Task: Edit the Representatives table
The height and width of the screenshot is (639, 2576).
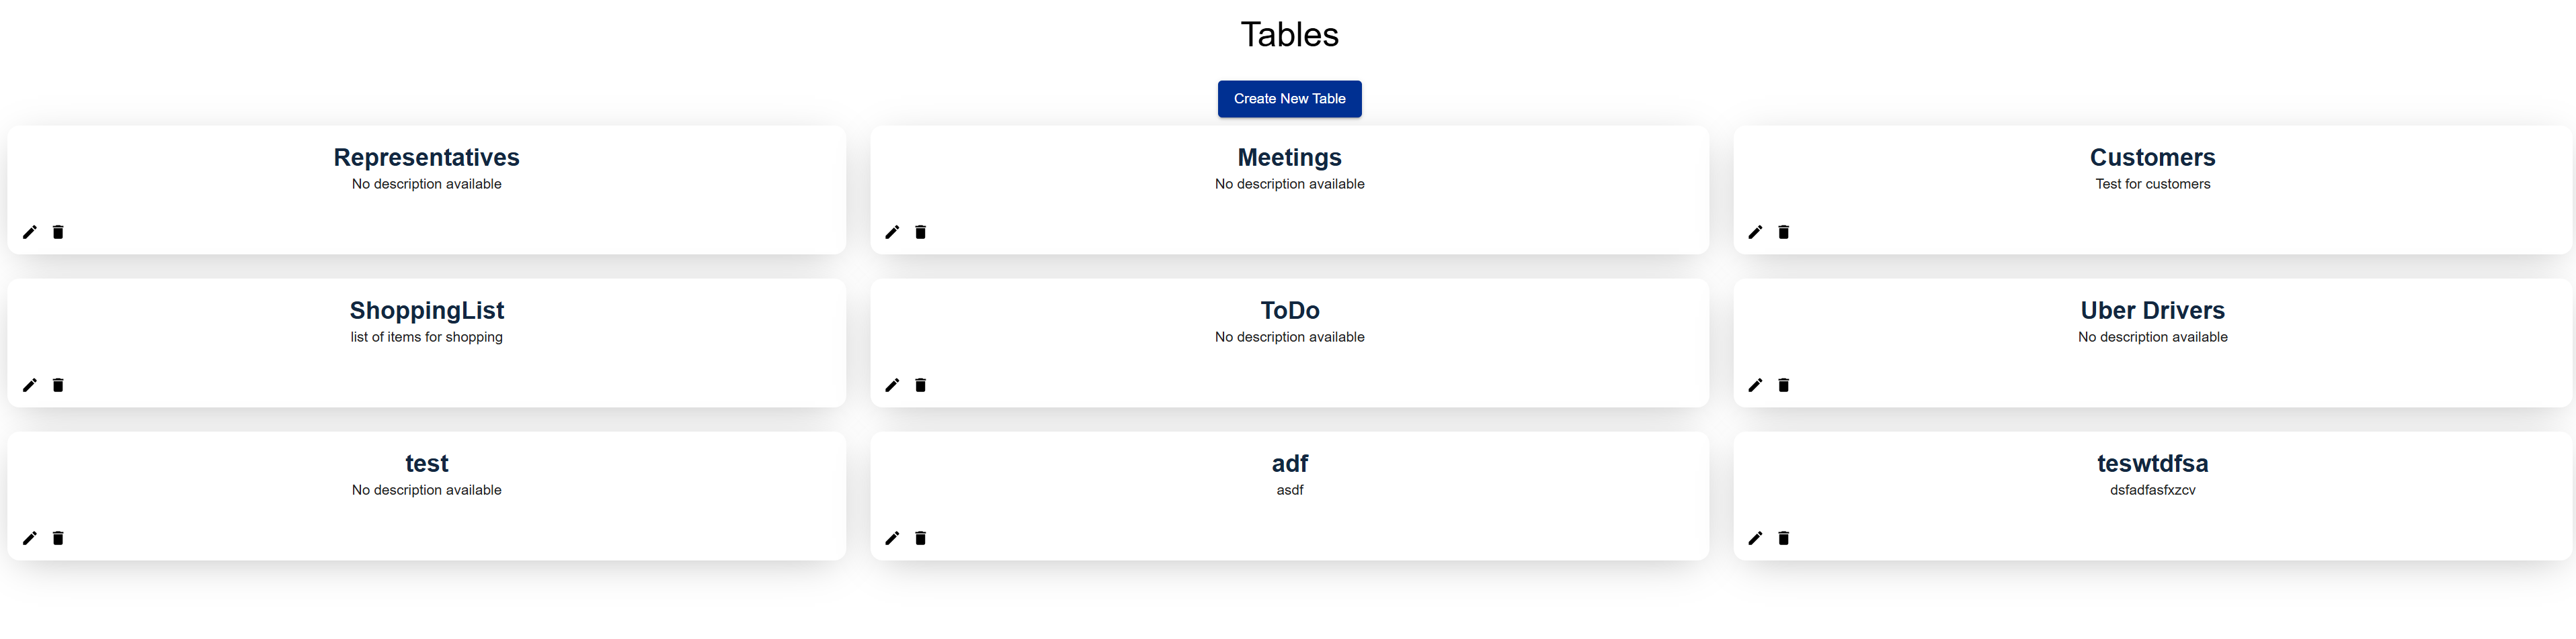Action: [x=30, y=232]
